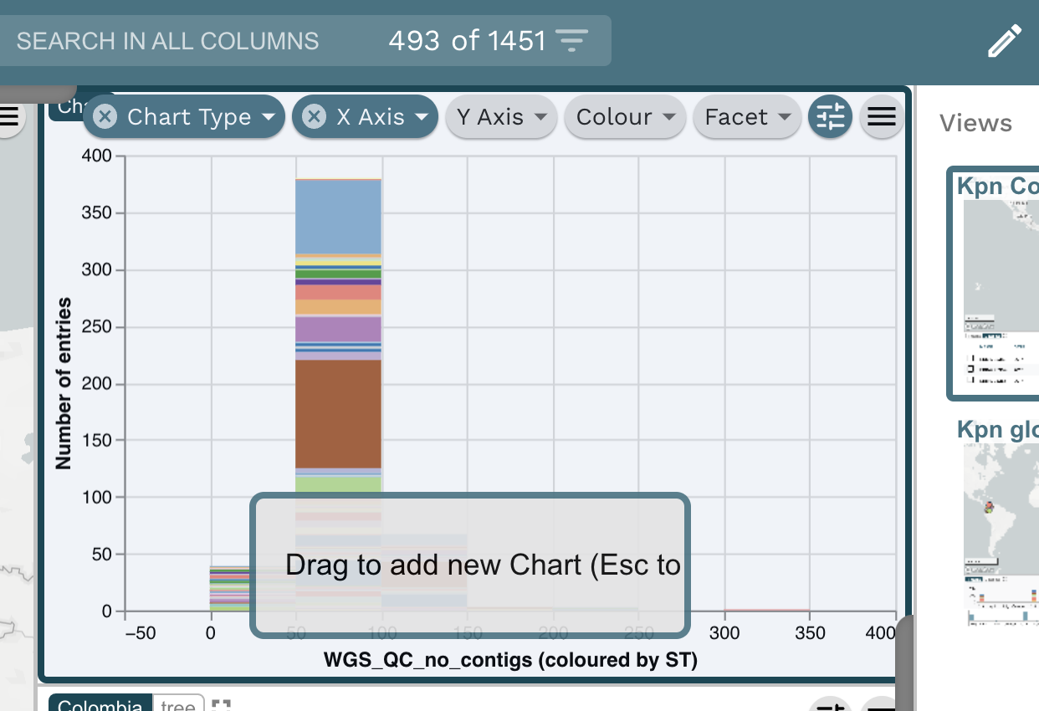Screen dimensions: 1039x711
Task: Click the WGS_QC_no_contigs axis title
Action: point(510,660)
